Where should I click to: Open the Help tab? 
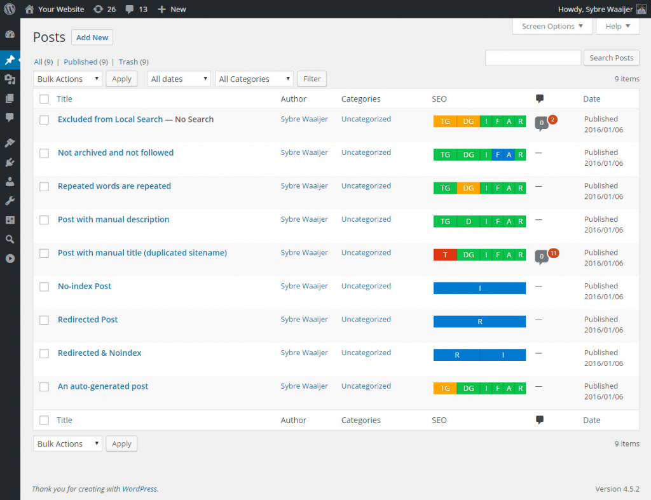[x=617, y=26]
